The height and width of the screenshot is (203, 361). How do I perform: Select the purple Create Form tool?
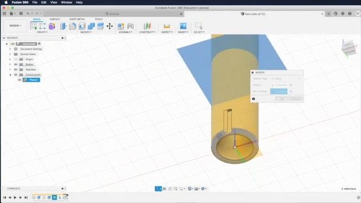click(52, 26)
